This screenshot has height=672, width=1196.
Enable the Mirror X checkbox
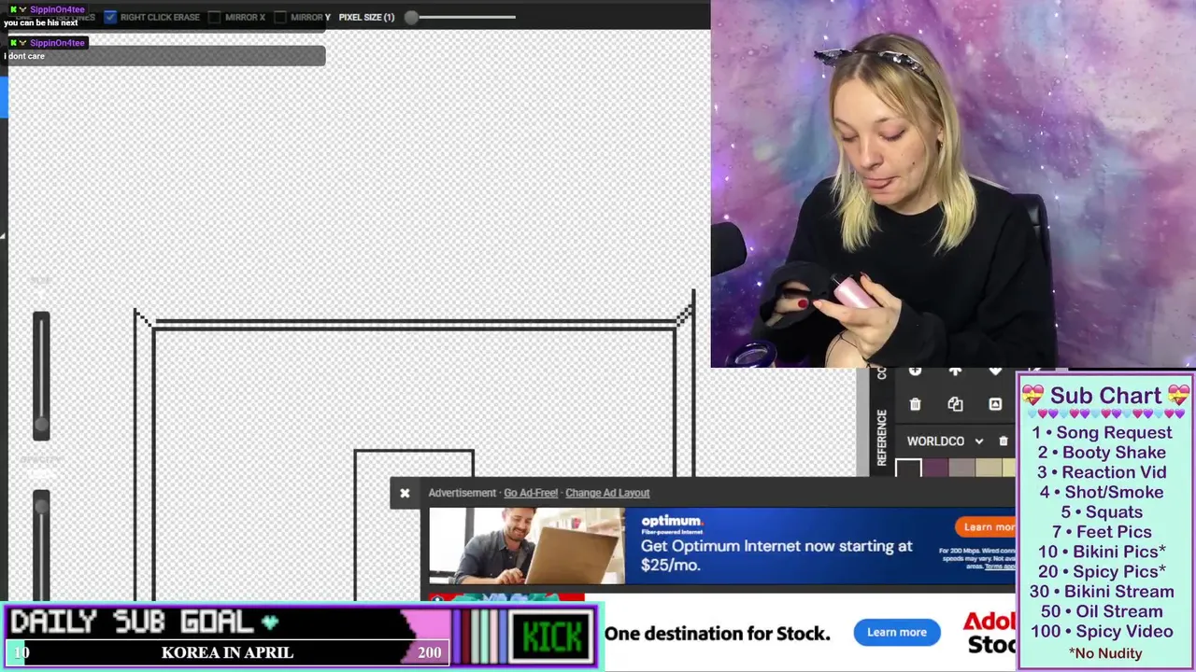[214, 17]
